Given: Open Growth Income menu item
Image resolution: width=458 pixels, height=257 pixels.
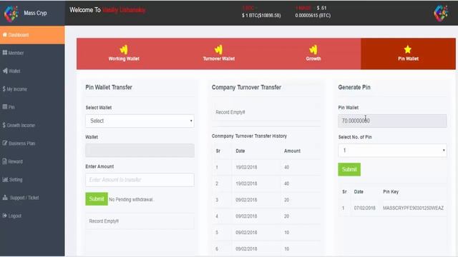Looking at the screenshot, I should pyautogui.click(x=32, y=125).
